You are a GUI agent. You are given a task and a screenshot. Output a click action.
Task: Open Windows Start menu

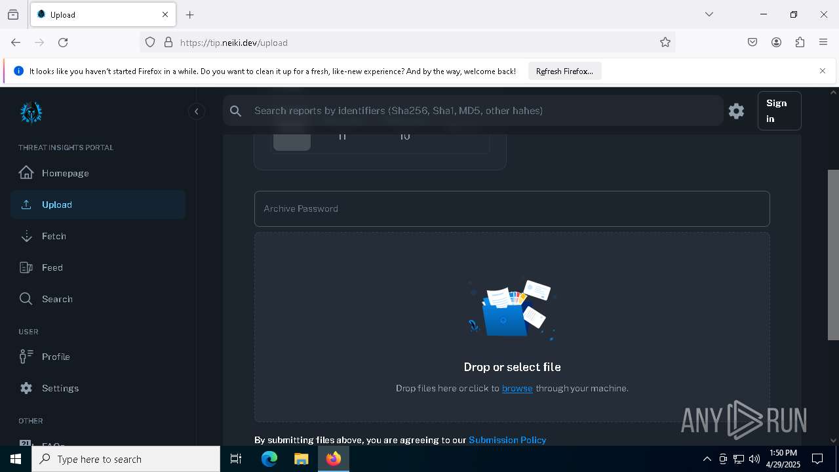(x=16, y=459)
